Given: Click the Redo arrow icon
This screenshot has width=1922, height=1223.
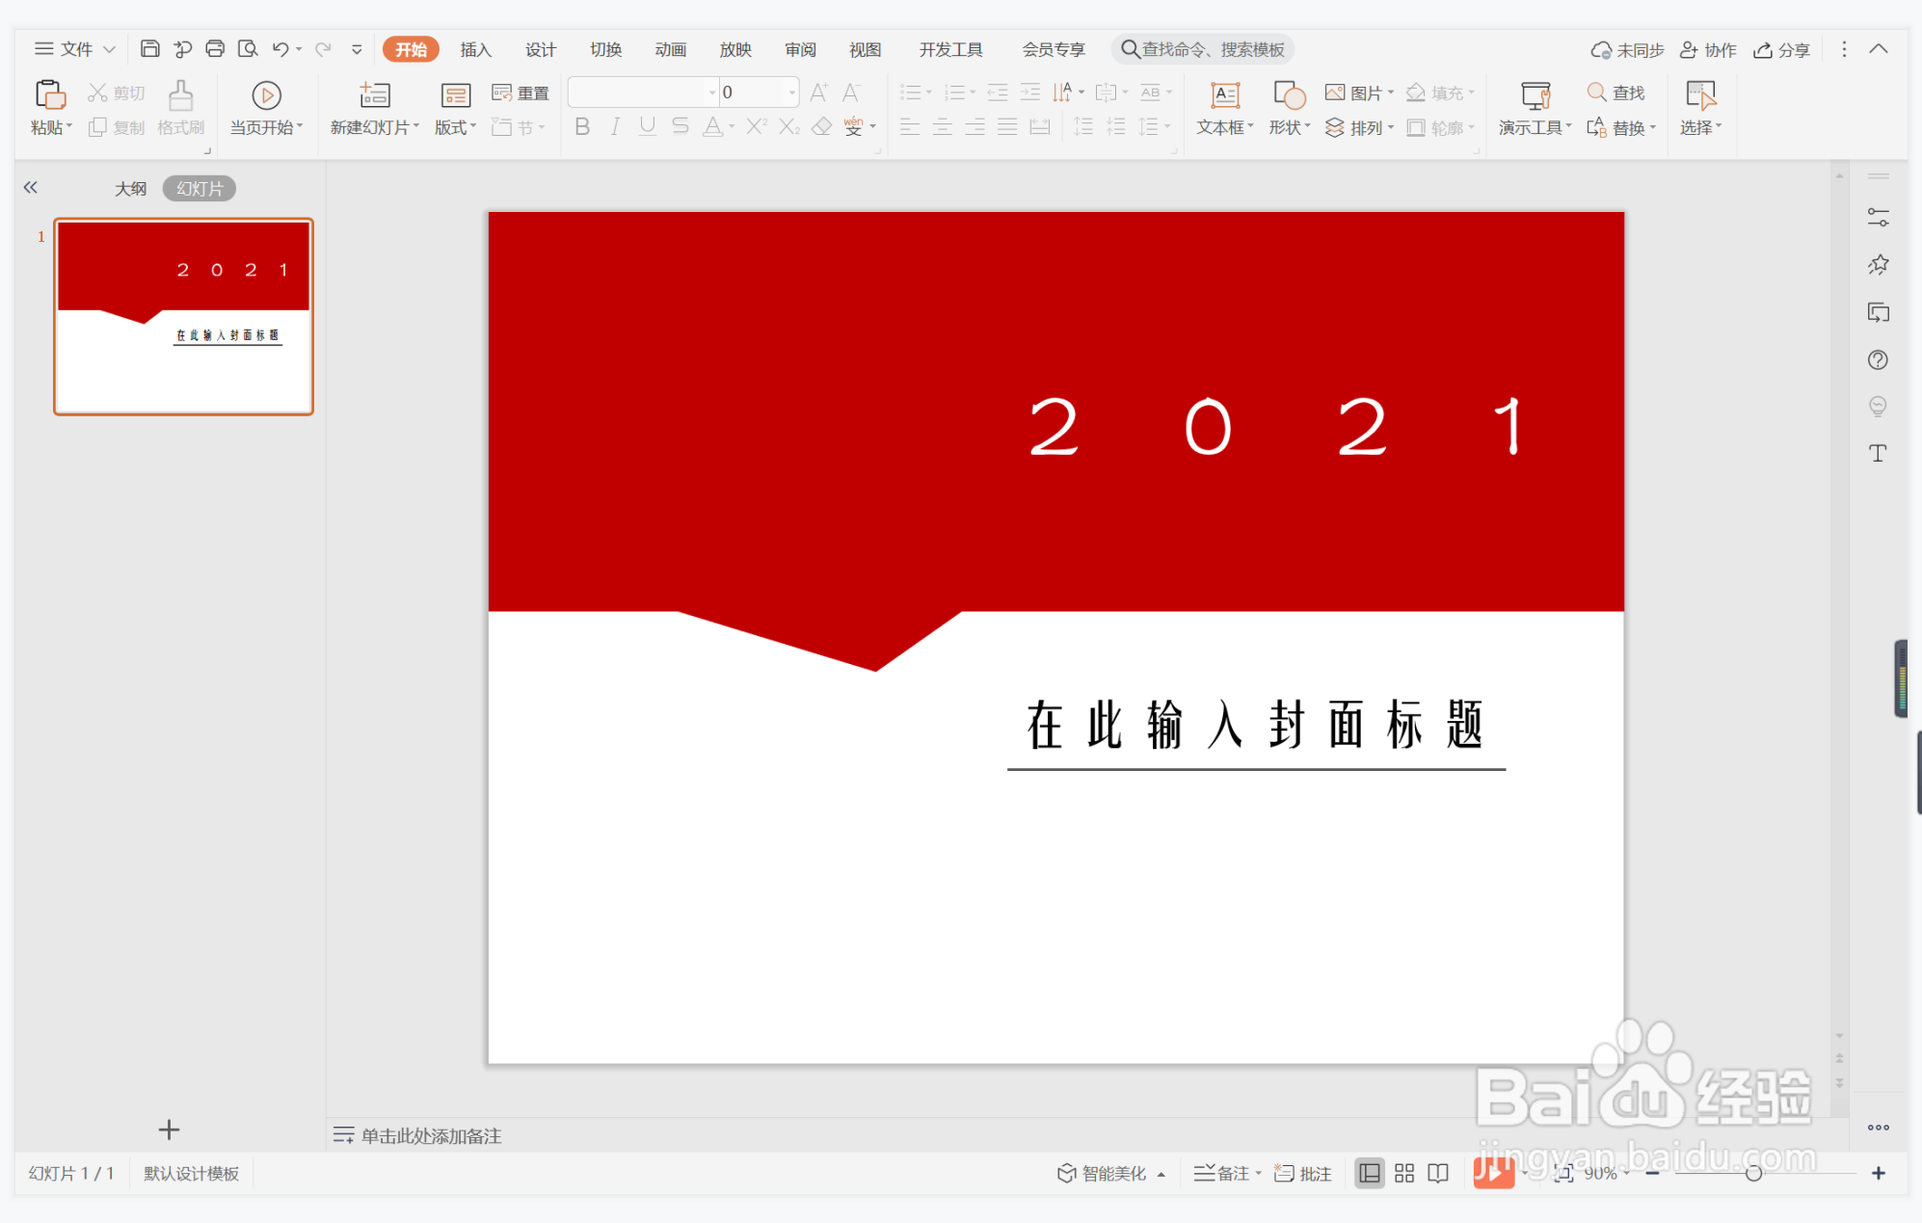Looking at the screenshot, I should coord(323,49).
